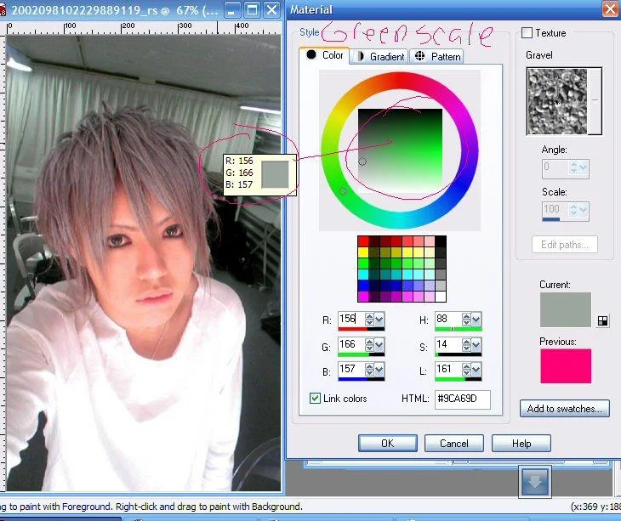Image resolution: width=621 pixels, height=521 pixels.
Task: Select the pink Previous color swatch
Action: click(566, 366)
